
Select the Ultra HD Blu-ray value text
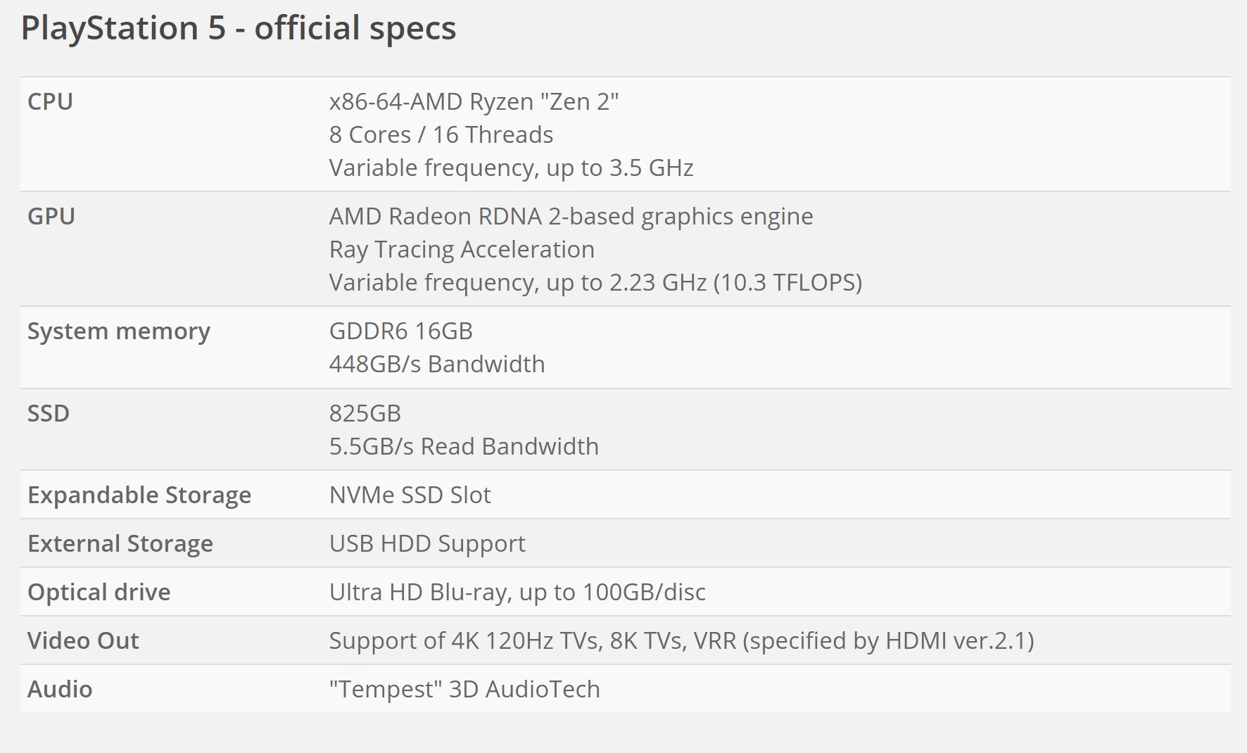517,593
